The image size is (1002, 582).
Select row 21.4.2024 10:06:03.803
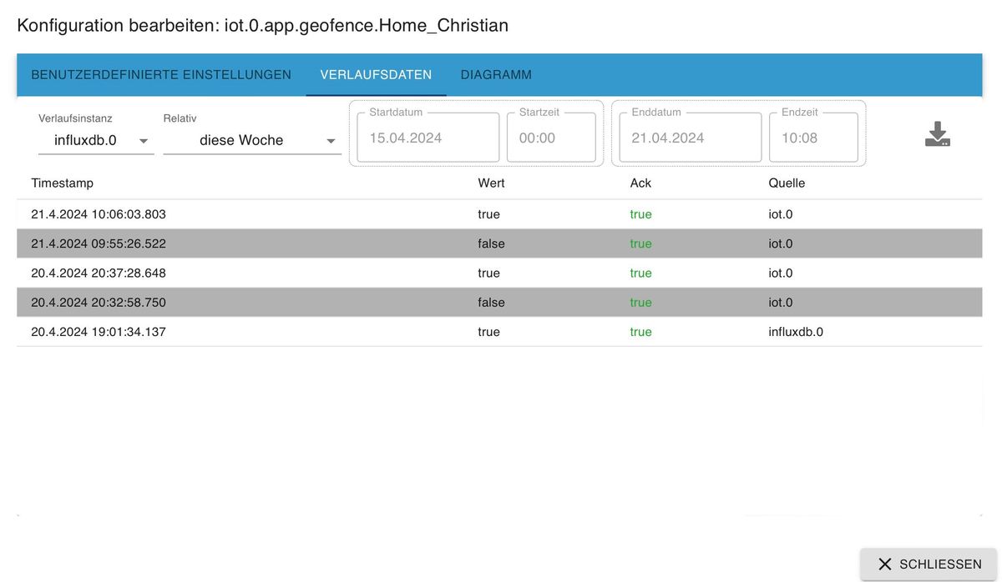(499, 214)
